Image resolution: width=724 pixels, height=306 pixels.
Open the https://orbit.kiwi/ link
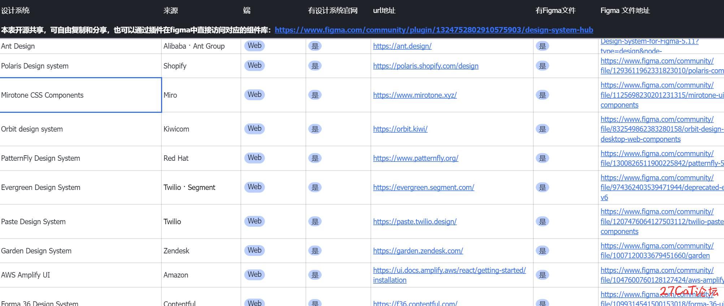pyautogui.click(x=400, y=129)
